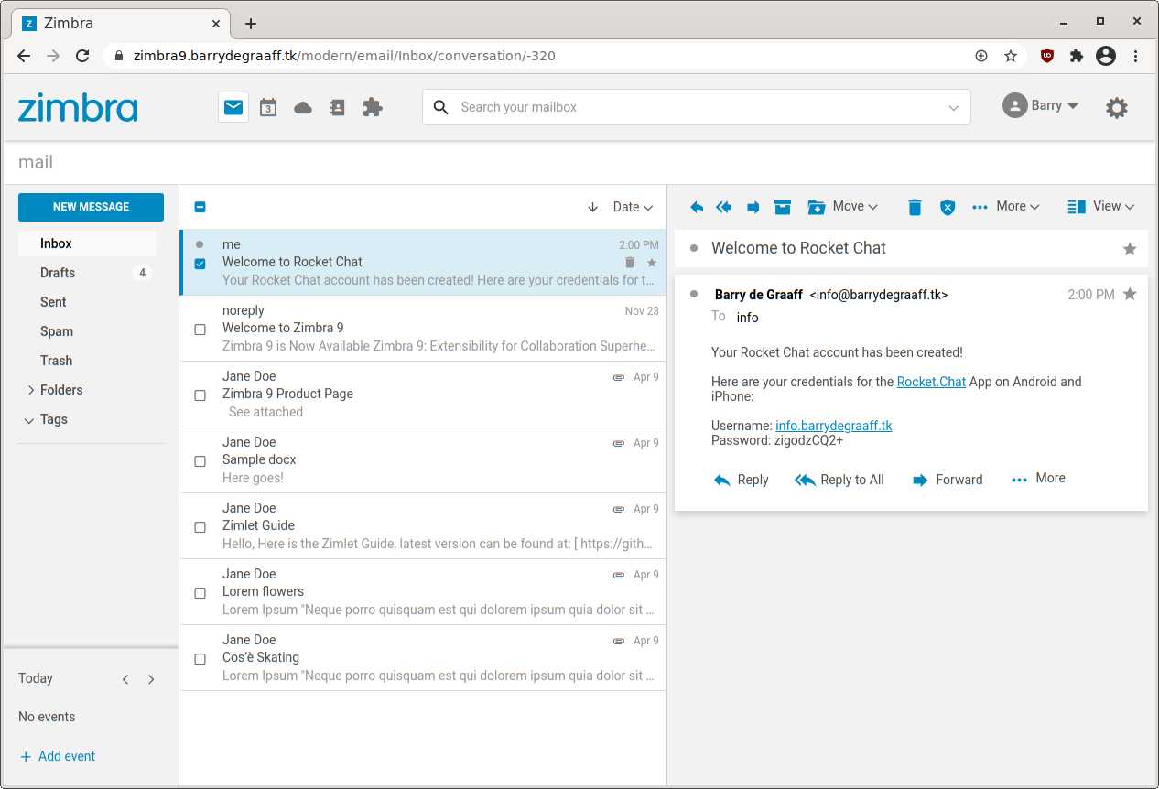Open the More dropdown in the toolbar
The height and width of the screenshot is (789, 1159).
1005,207
